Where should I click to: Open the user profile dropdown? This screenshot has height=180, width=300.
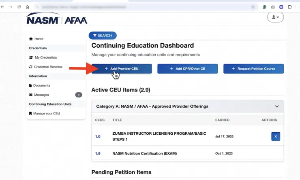click(275, 17)
